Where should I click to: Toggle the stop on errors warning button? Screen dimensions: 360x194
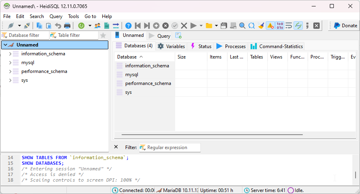pos(270,26)
